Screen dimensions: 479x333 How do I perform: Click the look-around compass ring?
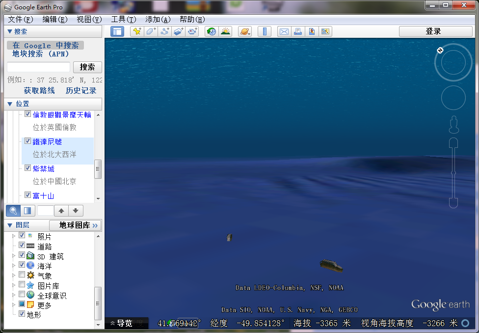coord(453,62)
